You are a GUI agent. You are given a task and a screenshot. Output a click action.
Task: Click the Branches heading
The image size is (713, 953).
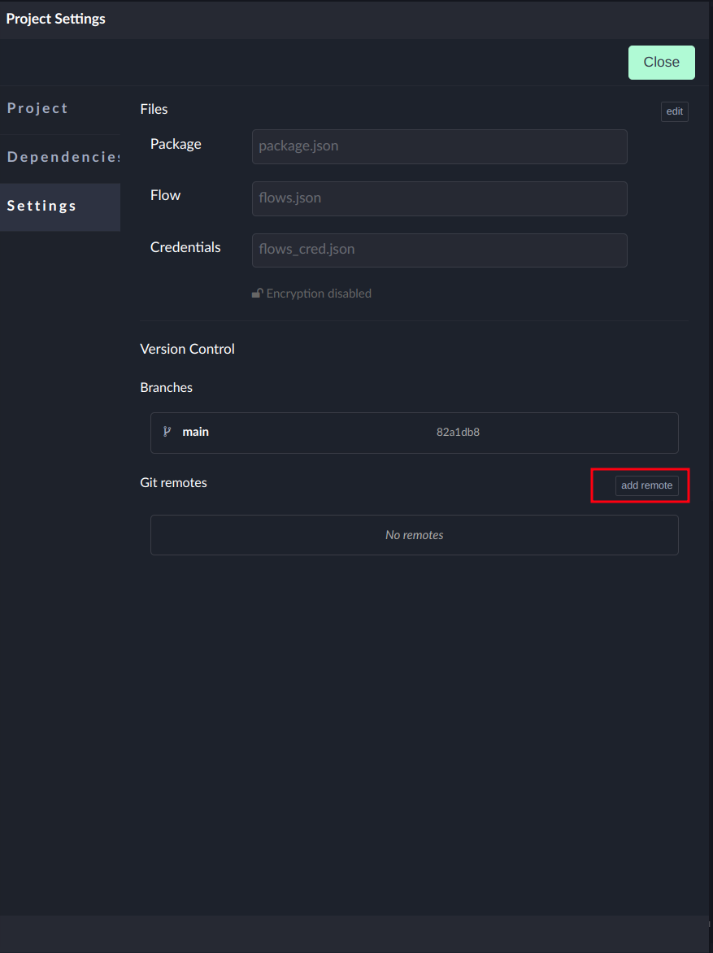click(x=166, y=388)
